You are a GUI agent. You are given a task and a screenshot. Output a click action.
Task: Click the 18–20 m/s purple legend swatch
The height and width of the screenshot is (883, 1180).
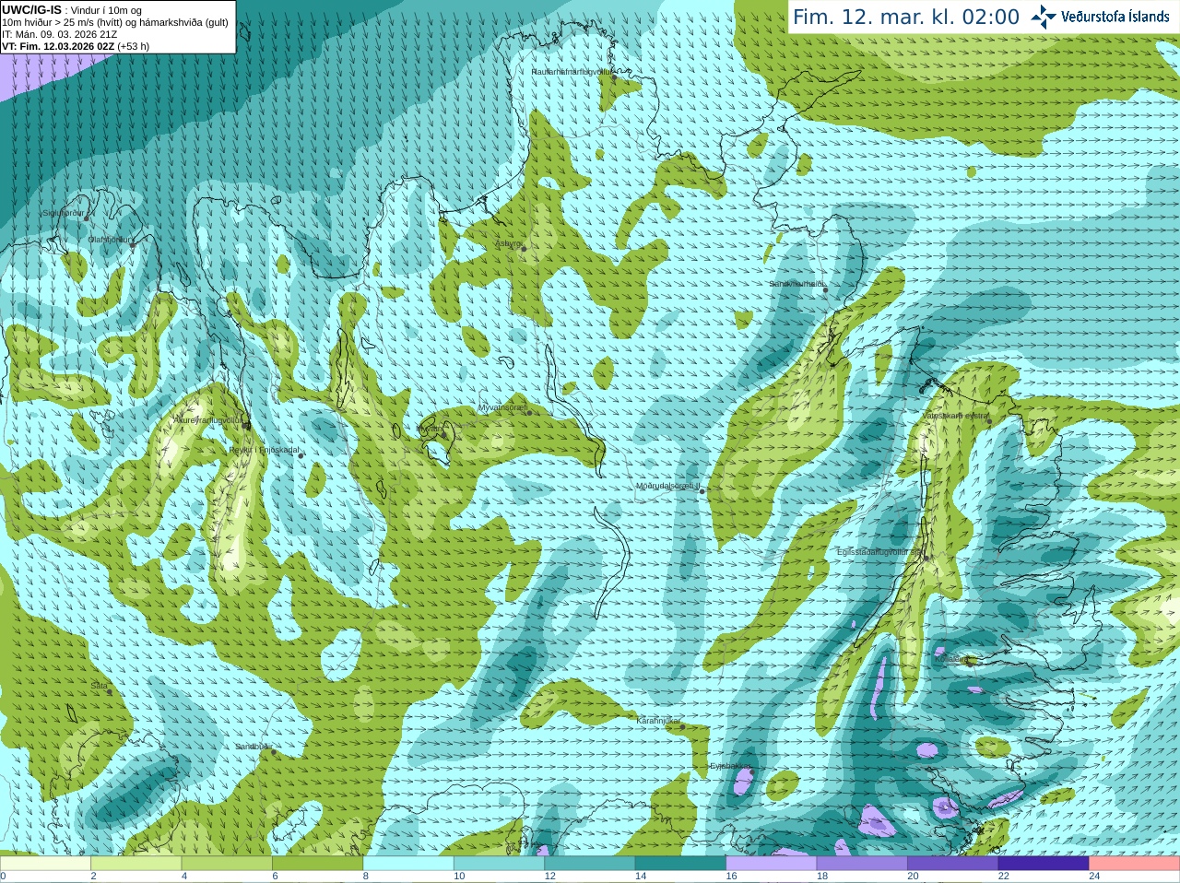(x=862, y=864)
